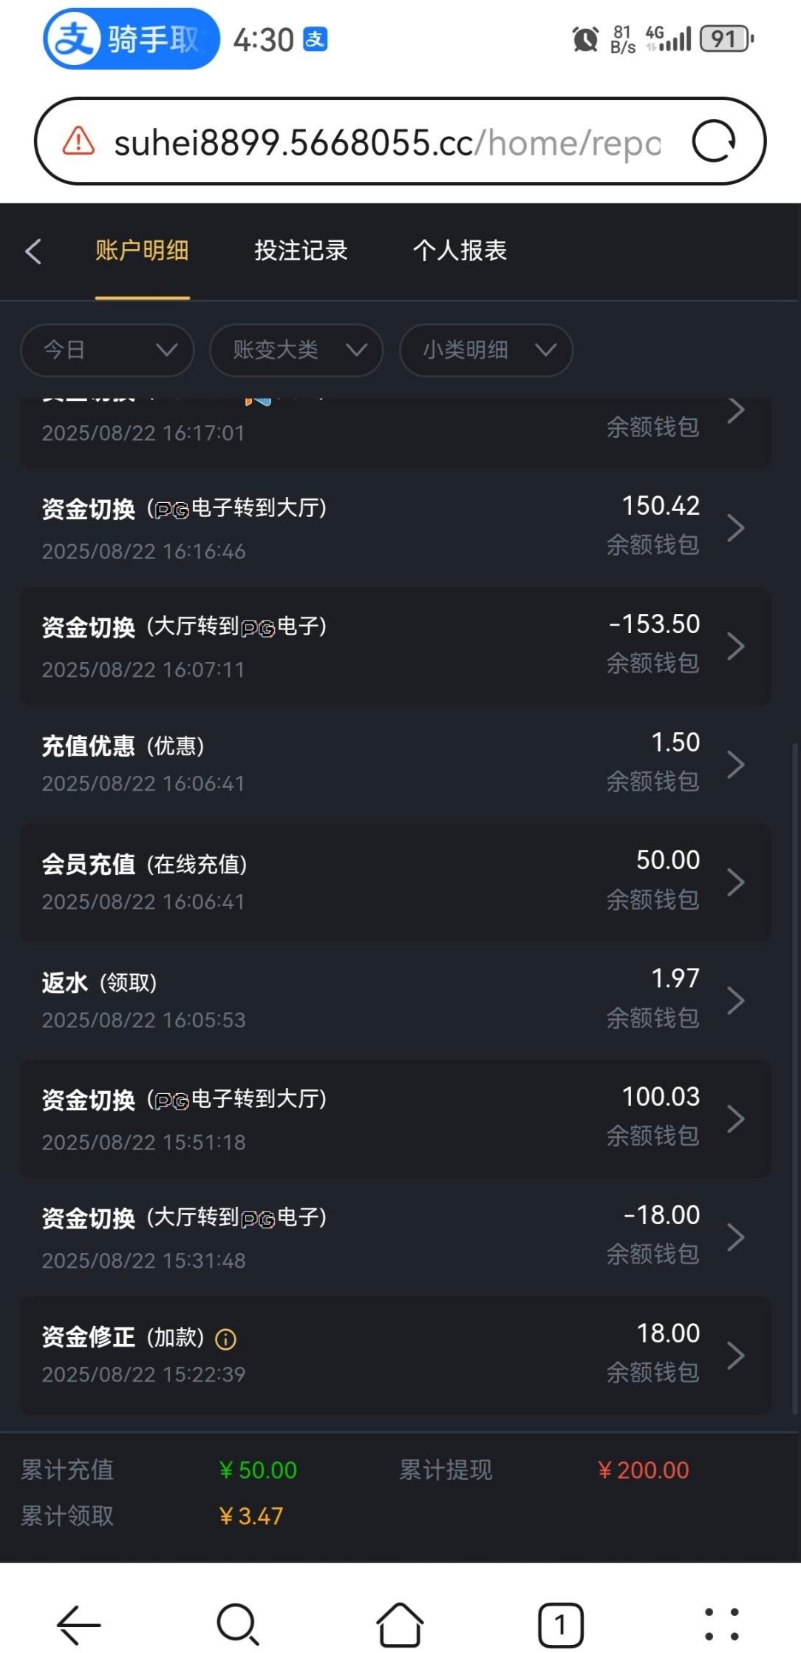Image resolution: width=801 pixels, height=1653 pixels.
Task: Switch to the 投注记录 tab
Action: [301, 251]
